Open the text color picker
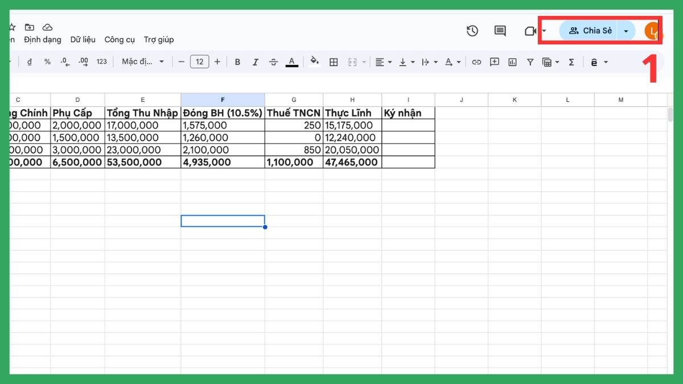Screen dimensions: 683x384 pos(292,61)
